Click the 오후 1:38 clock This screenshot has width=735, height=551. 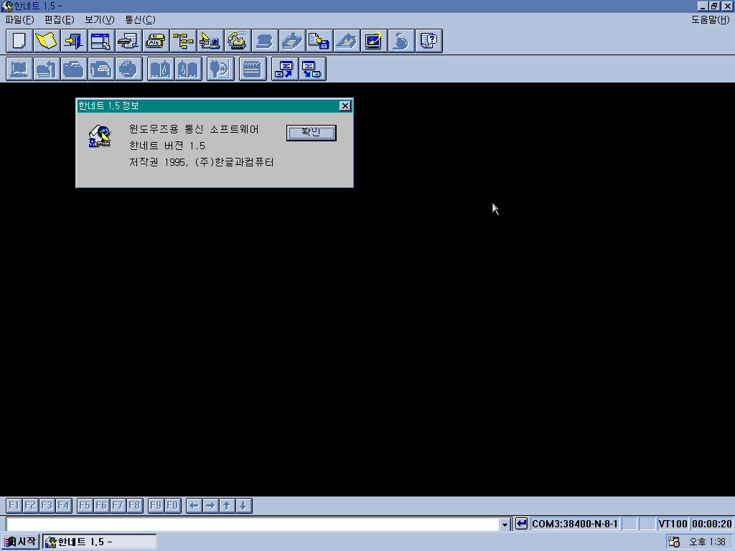(708, 542)
